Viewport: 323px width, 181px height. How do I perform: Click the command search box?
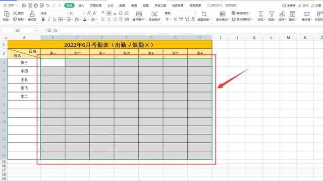click(x=223, y=6)
